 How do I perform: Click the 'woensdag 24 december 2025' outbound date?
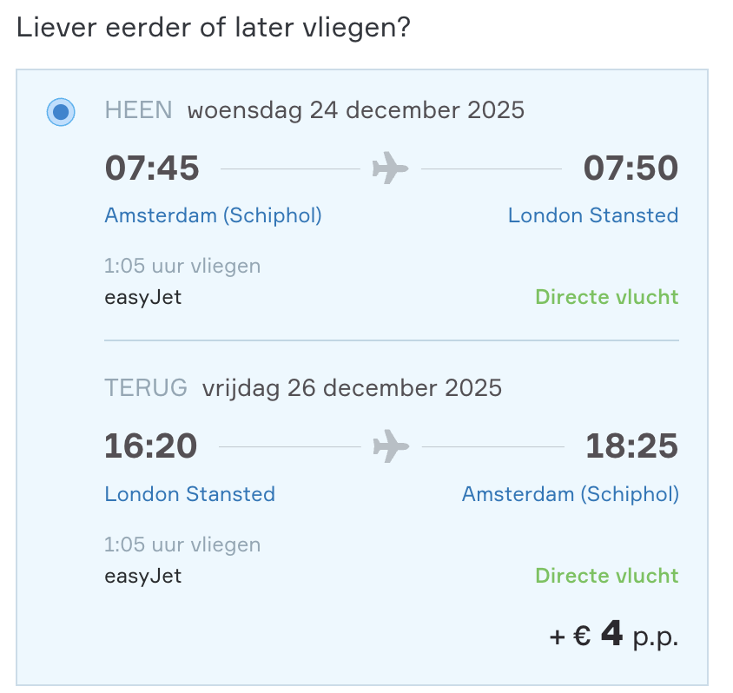[356, 110]
